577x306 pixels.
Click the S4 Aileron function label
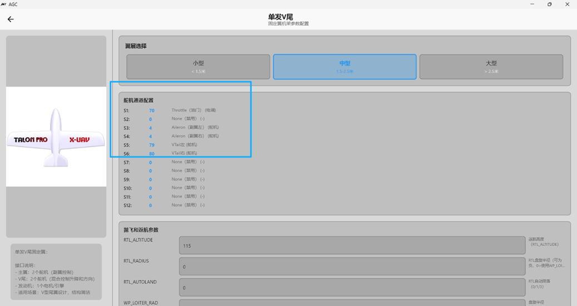(x=195, y=136)
